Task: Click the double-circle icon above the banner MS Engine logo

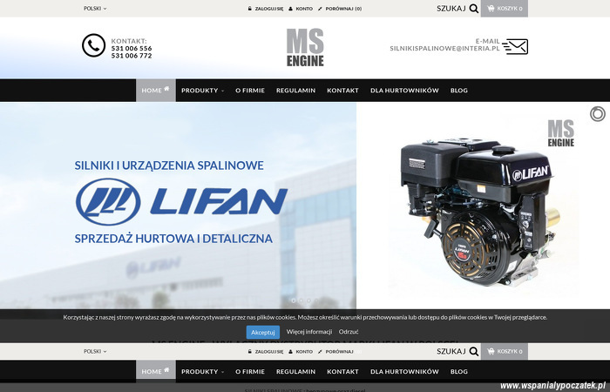Action: pyautogui.click(x=598, y=114)
